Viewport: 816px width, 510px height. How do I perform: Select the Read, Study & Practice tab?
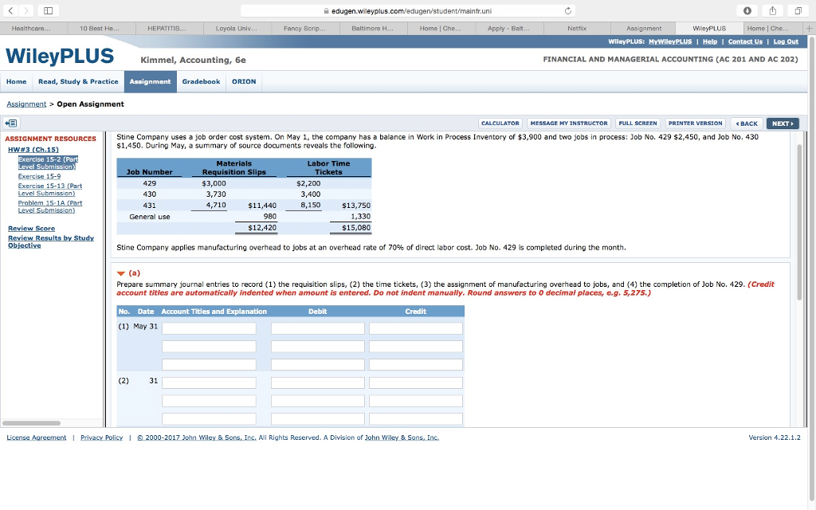(77, 81)
